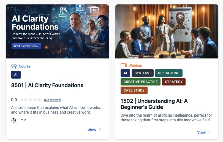Filter by the SYSTEMS tag
223x142 pixels.
143,73
